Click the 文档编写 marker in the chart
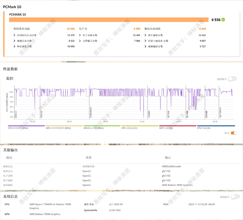Viewport: 243px width, 220px height. pos(149,114)
